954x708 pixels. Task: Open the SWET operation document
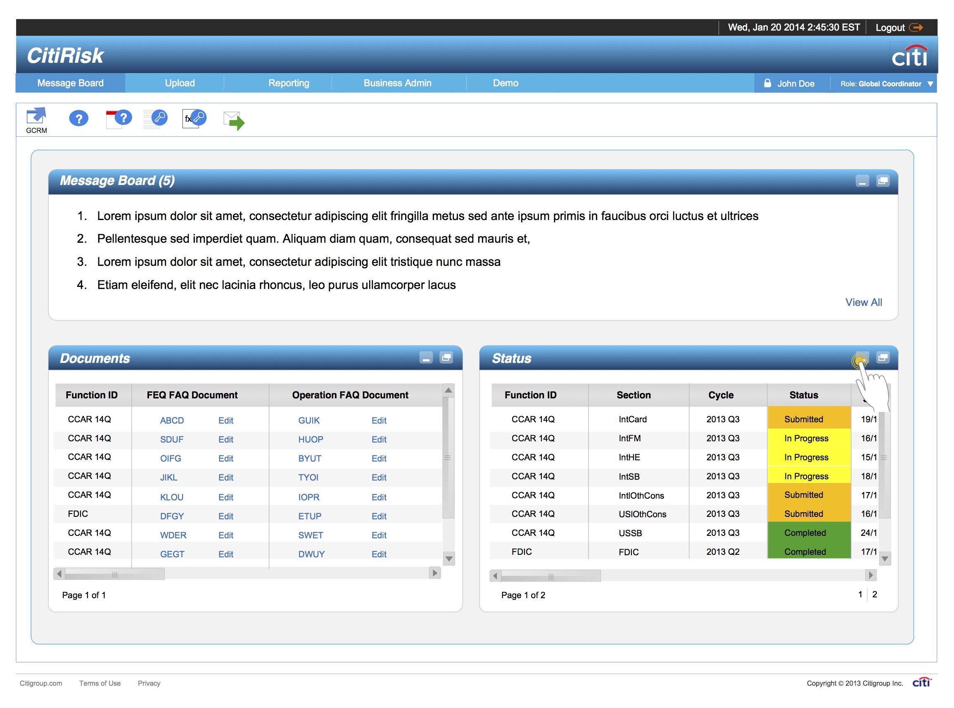click(311, 535)
